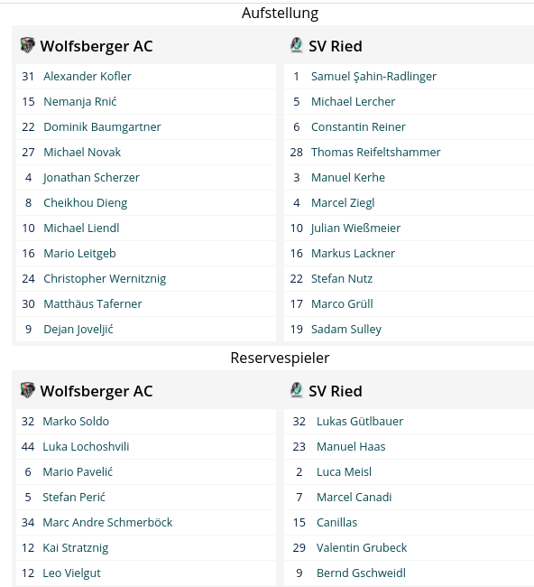Open Lukas Gütlbauer's profile
The image size is (534, 587).
[360, 422]
